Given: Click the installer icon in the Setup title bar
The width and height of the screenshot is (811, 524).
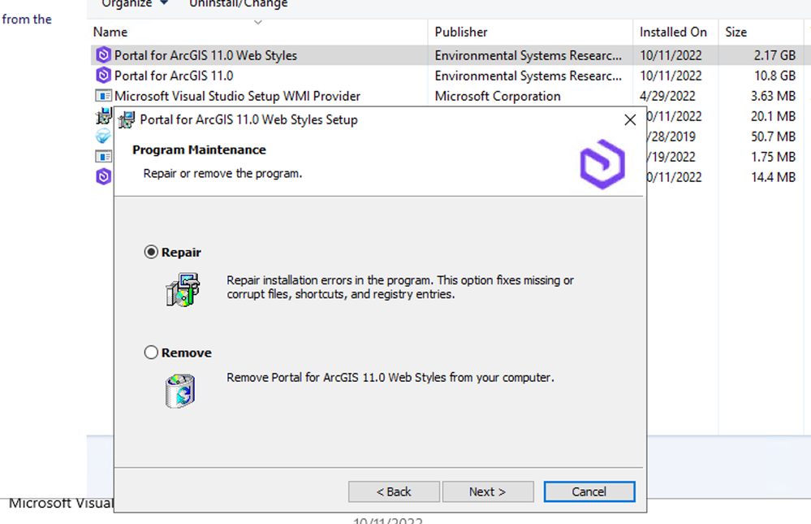Looking at the screenshot, I should (127, 120).
